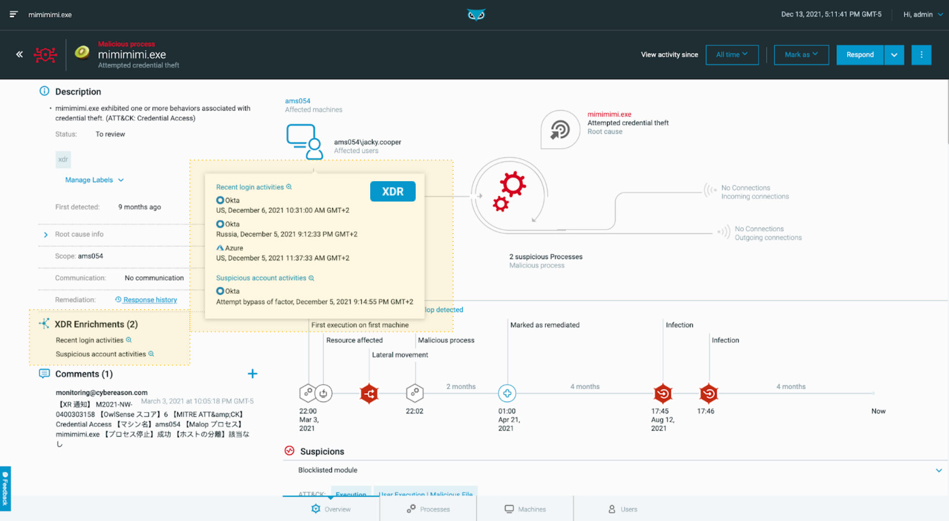Click the Cybereason owl logo
Image resolution: width=949 pixels, height=521 pixels.
pyautogui.click(x=476, y=14)
